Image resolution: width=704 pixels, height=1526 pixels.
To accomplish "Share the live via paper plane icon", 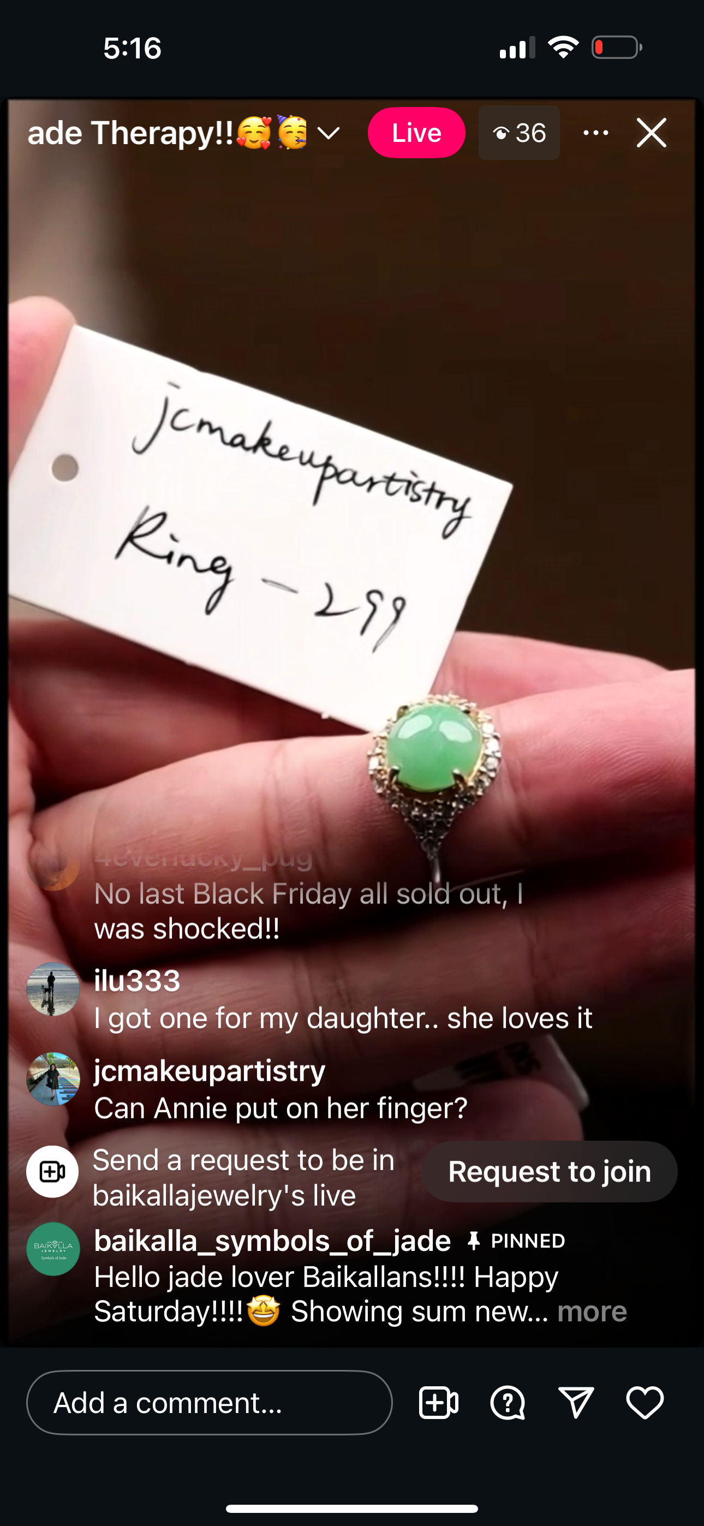I will (576, 1402).
